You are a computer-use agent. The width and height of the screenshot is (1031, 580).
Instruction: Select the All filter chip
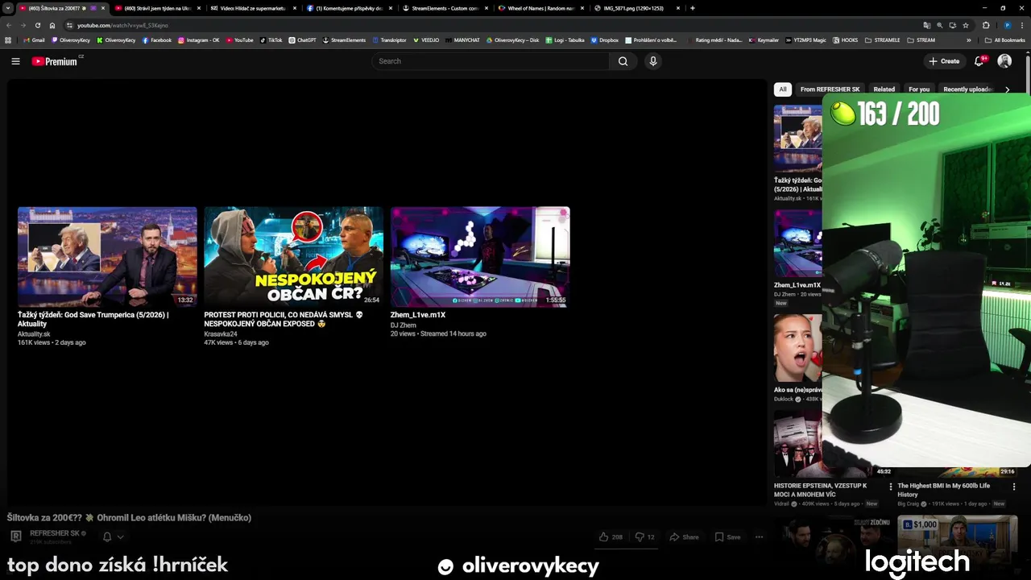tap(783, 89)
